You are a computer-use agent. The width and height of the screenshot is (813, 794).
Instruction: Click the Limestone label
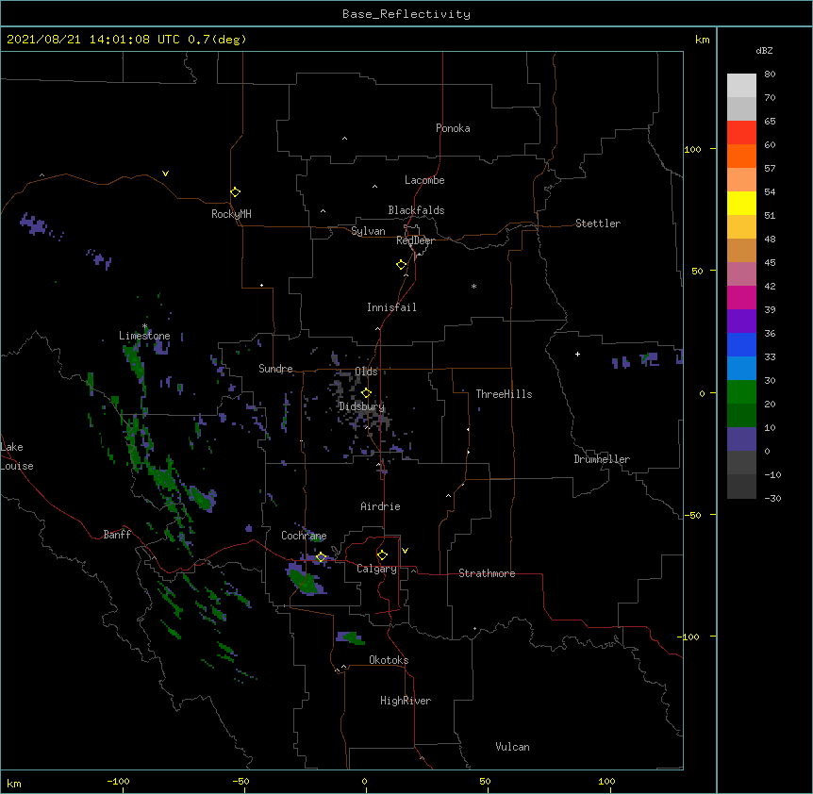144,336
